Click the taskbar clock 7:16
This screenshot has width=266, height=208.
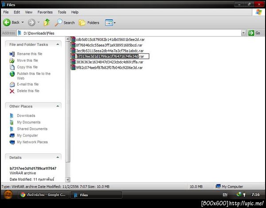coord(255,194)
